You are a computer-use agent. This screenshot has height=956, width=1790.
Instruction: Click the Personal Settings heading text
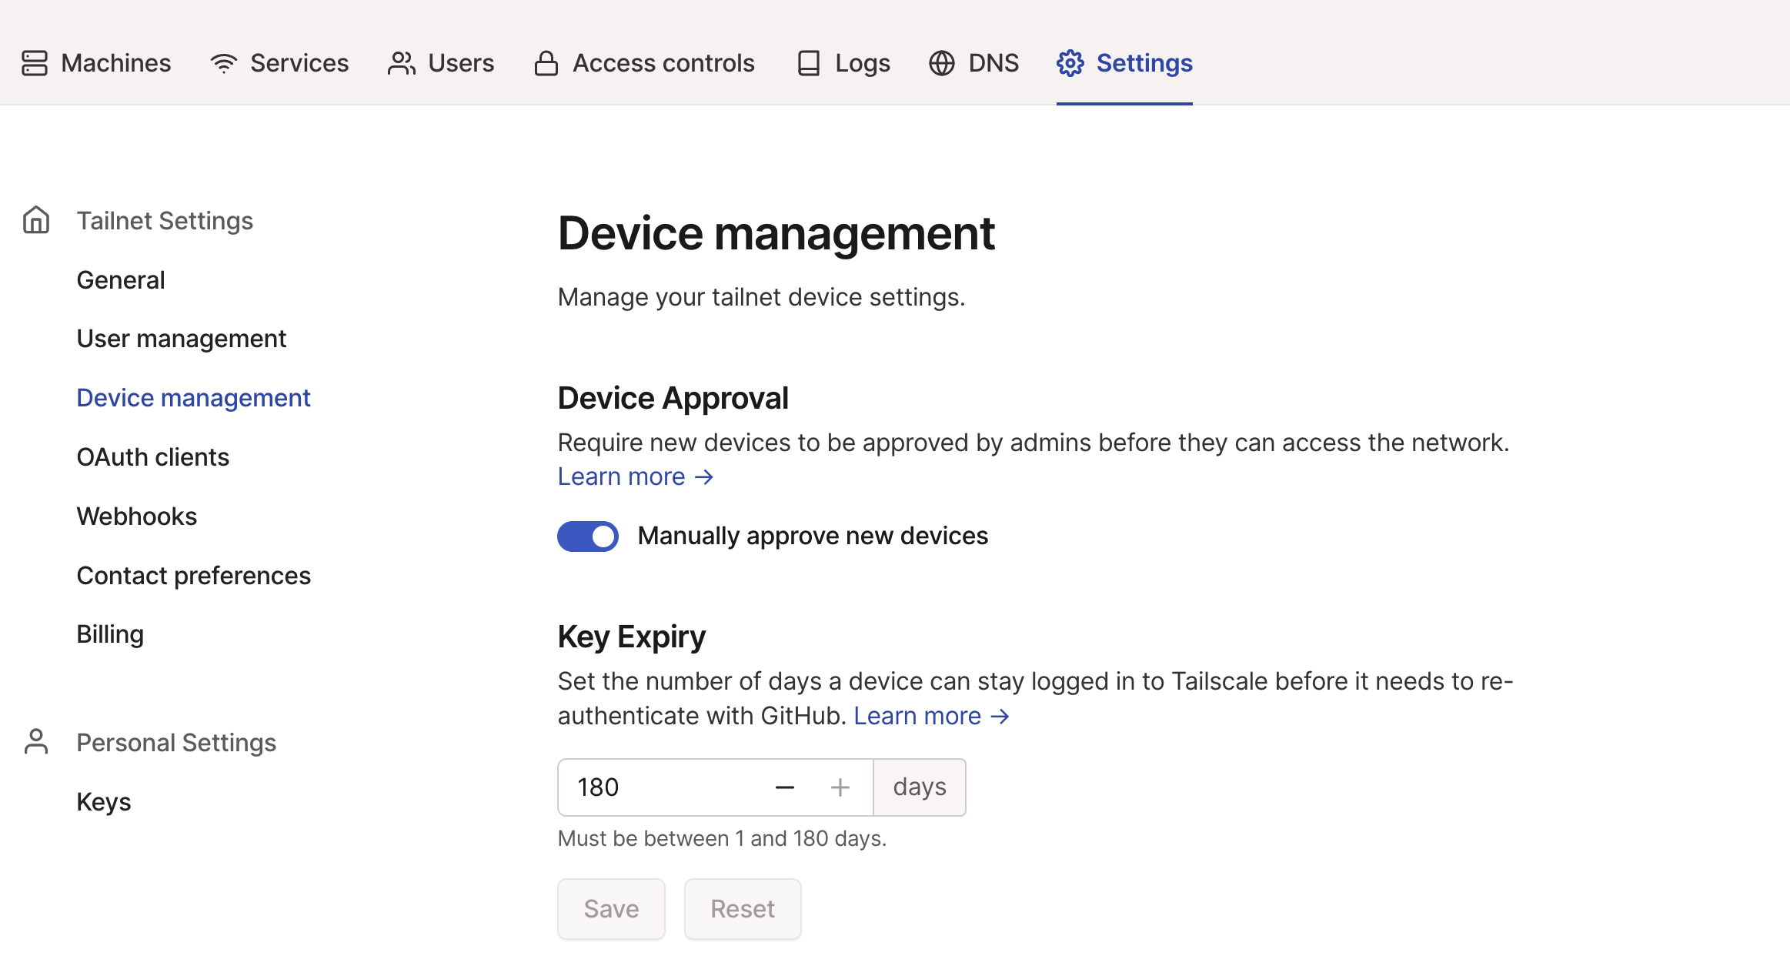pyautogui.click(x=176, y=743)
